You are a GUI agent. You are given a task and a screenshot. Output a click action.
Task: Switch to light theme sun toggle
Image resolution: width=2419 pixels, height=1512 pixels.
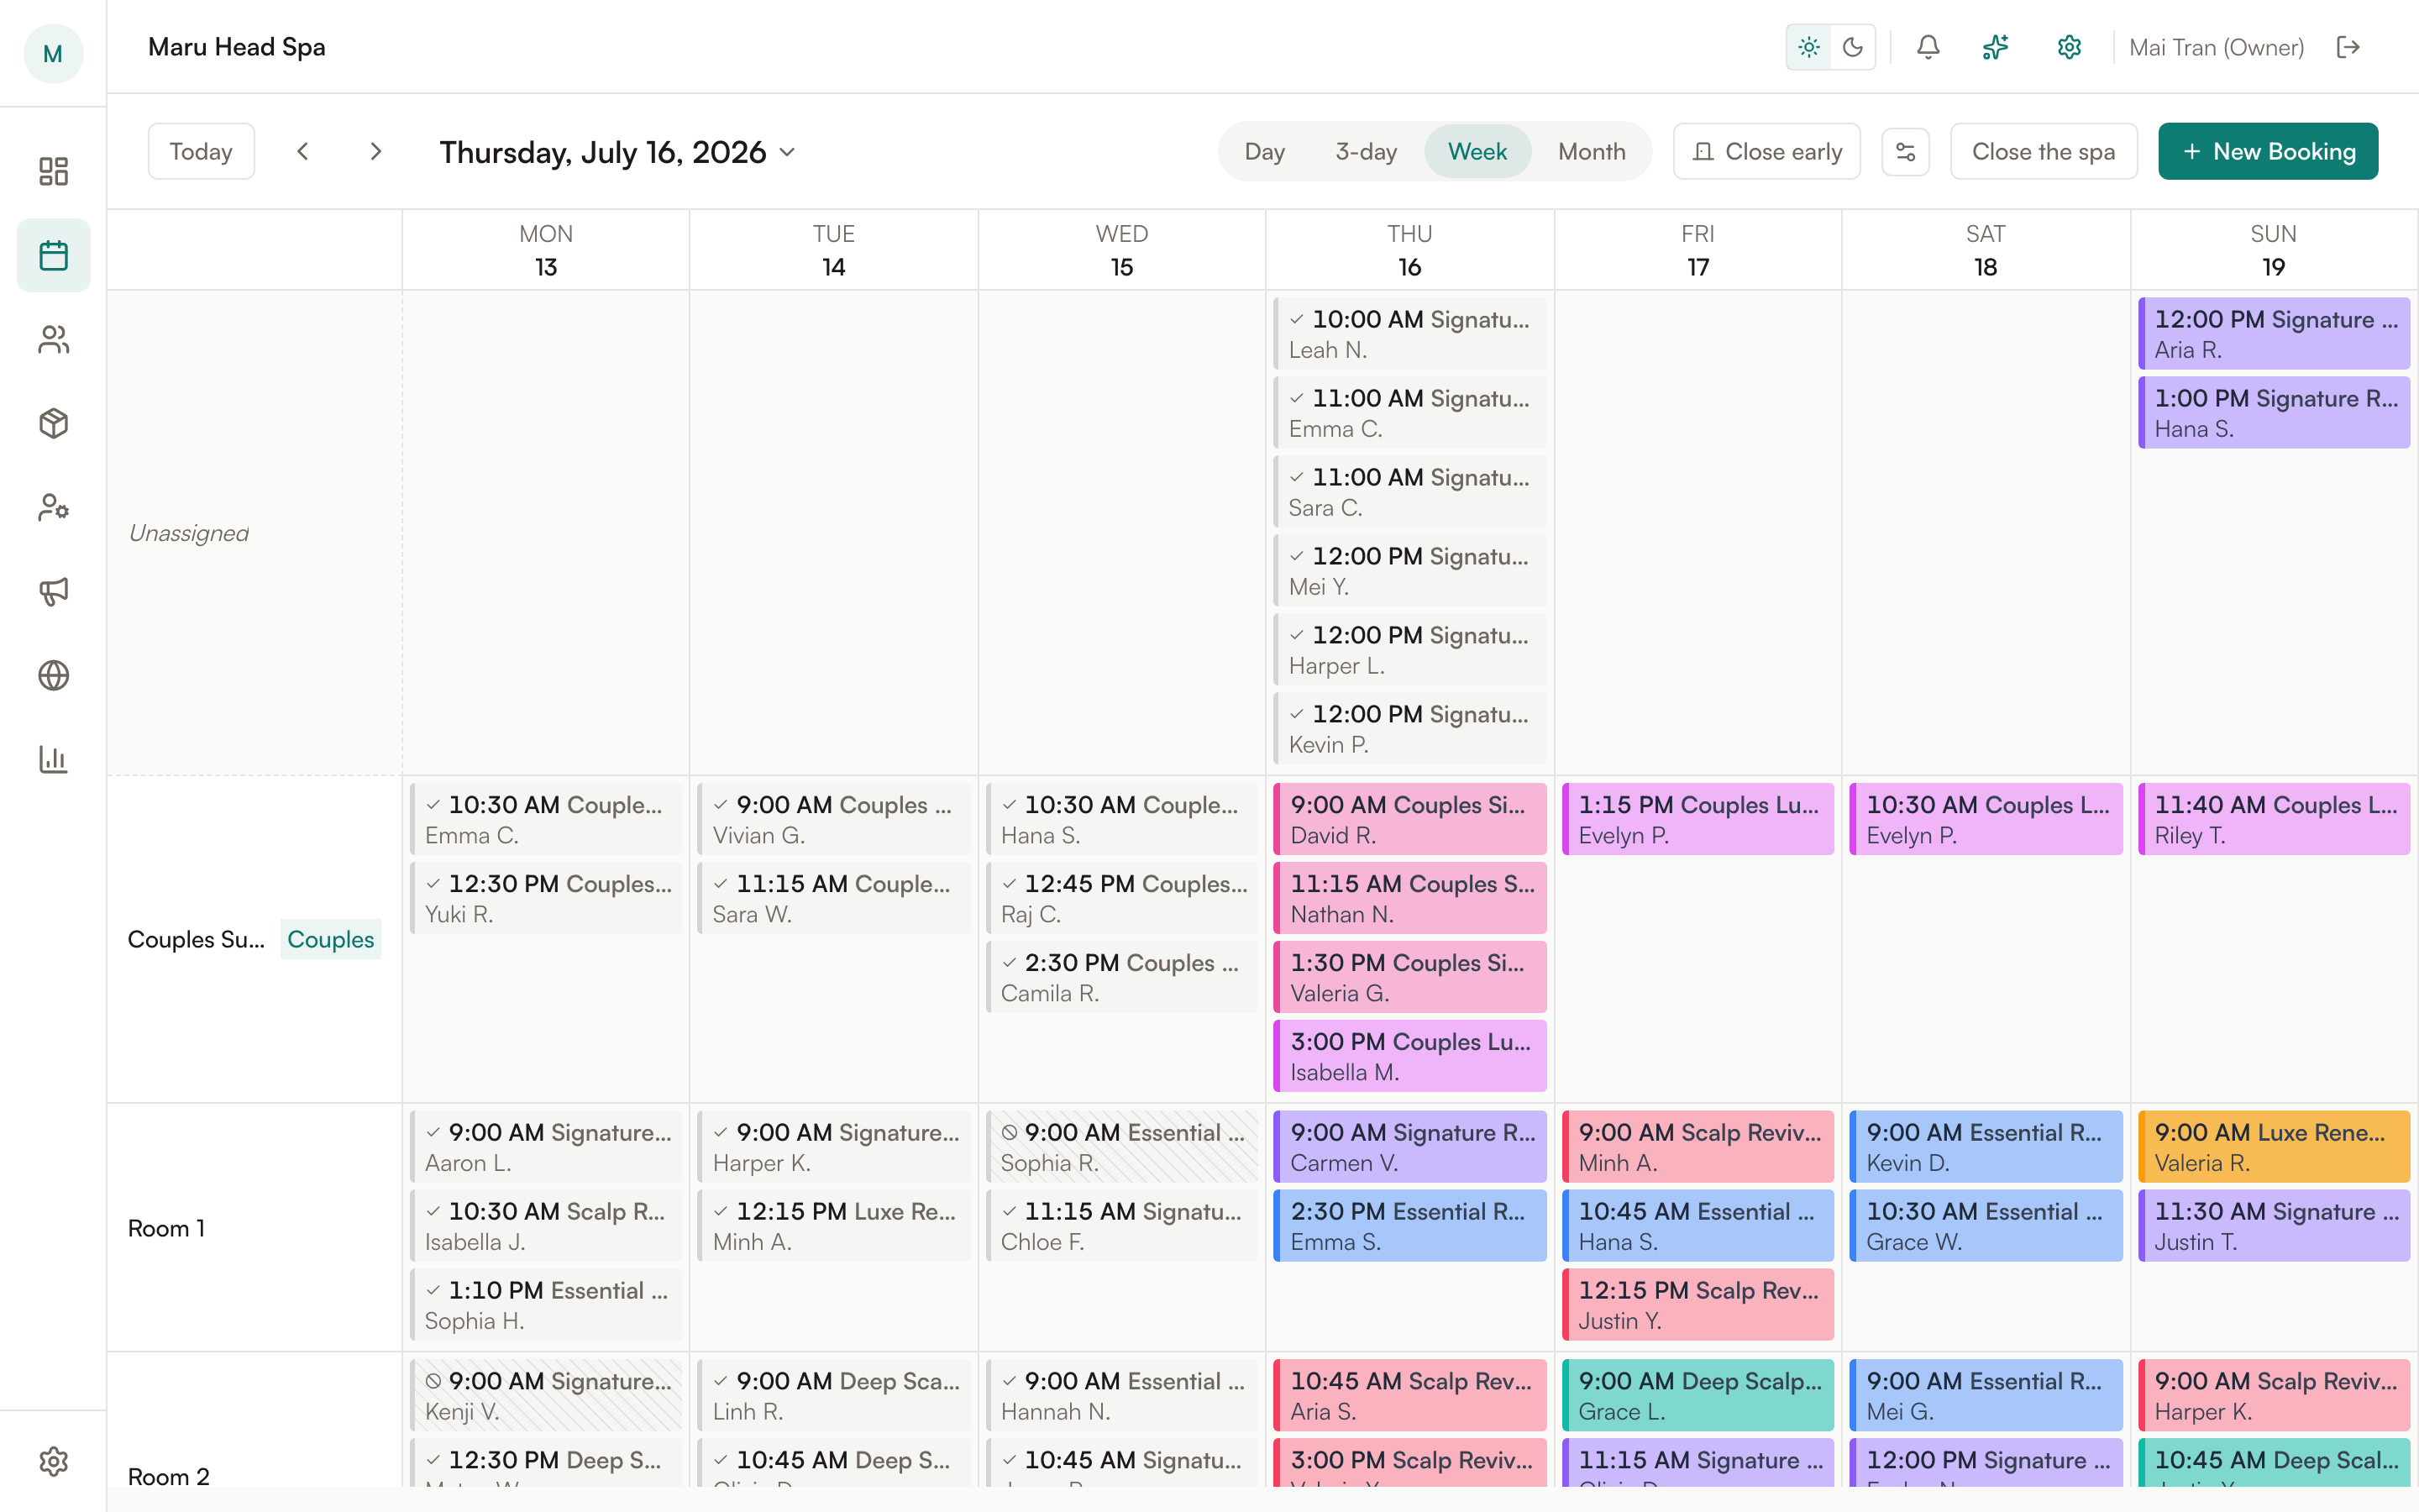click(x=1808, y=47)
